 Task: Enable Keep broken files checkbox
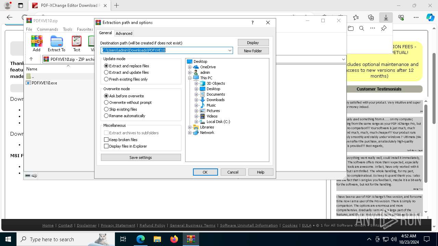pos(106,140)
